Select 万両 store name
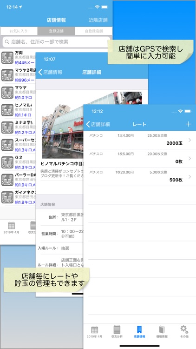196x349 pixels. coord(19,53)
